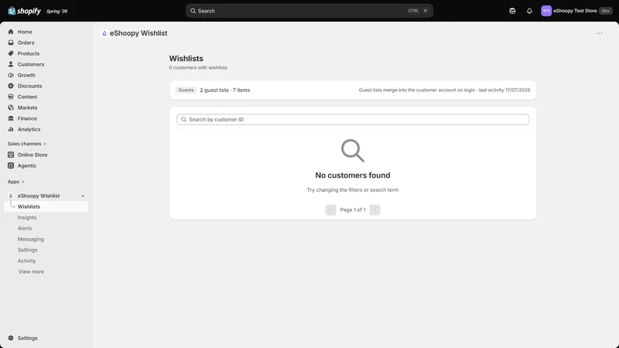
Task: Go to Products section
Action: pos(28,53)
